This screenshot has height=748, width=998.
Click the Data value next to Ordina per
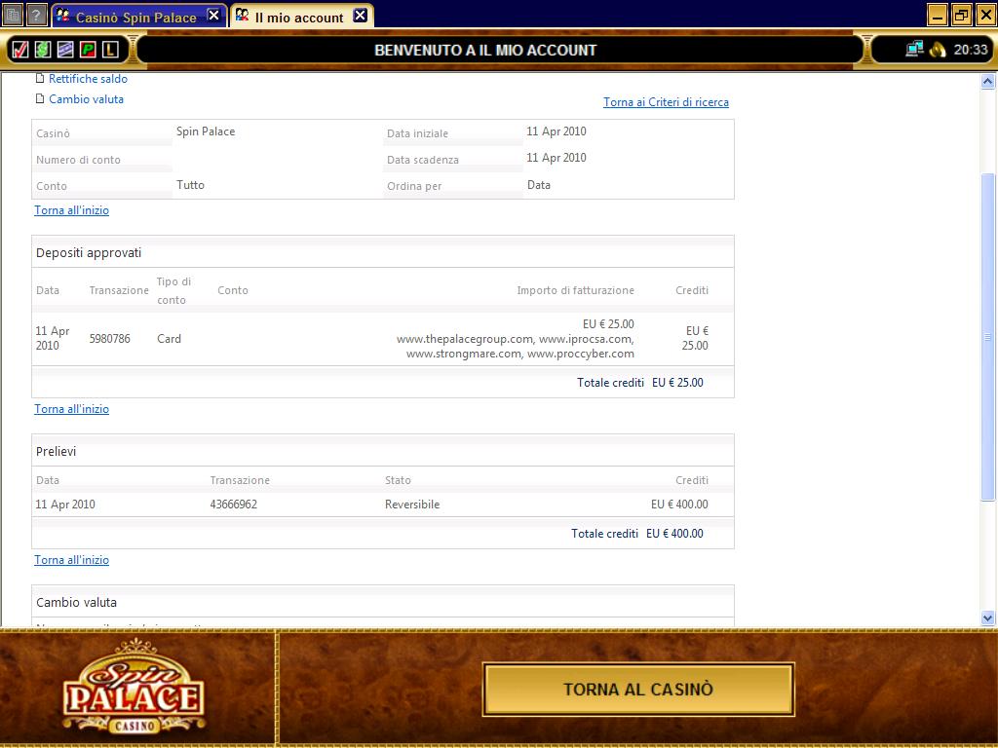pos(538,185)
